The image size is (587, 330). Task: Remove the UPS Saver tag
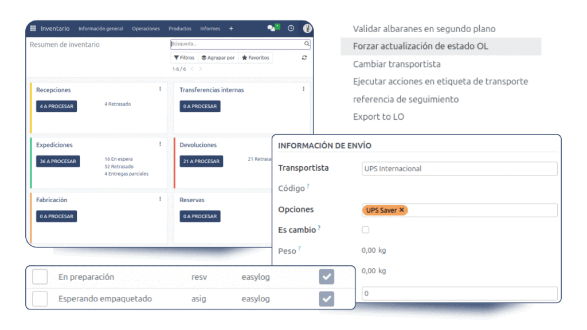(402, 210)
